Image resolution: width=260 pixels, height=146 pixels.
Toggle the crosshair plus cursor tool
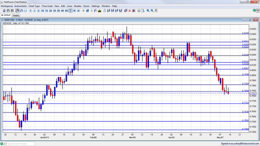click(83, 10)
